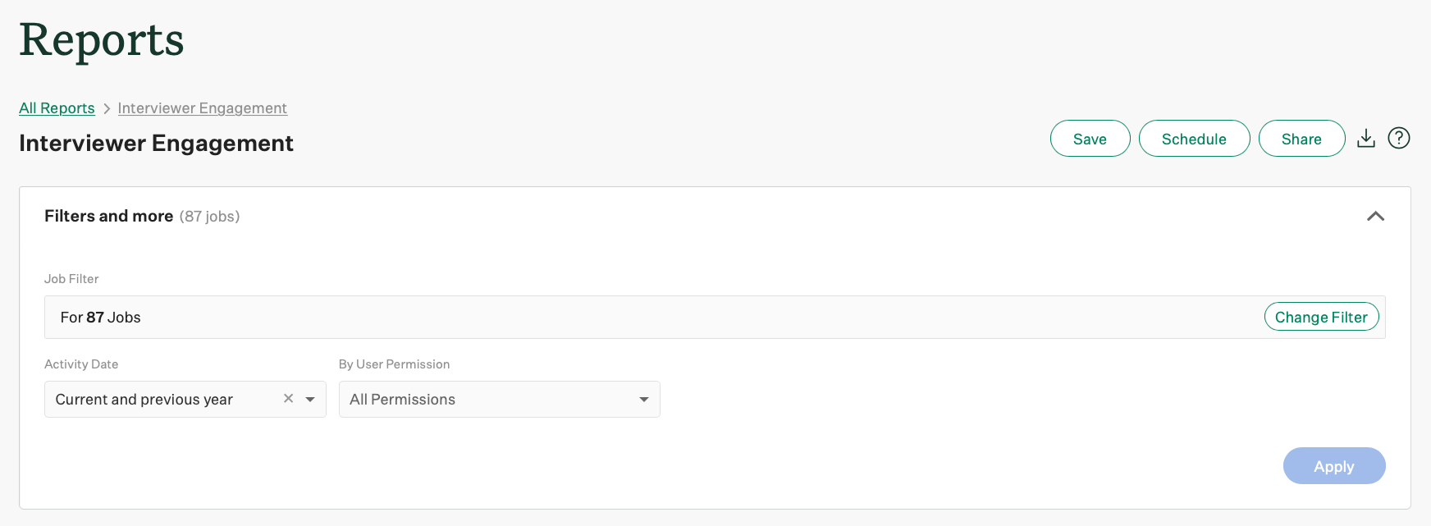Open the help documentation icon
This screenshot has width=1431, height=526.
pyautogui.click(x=1399, y=138)
